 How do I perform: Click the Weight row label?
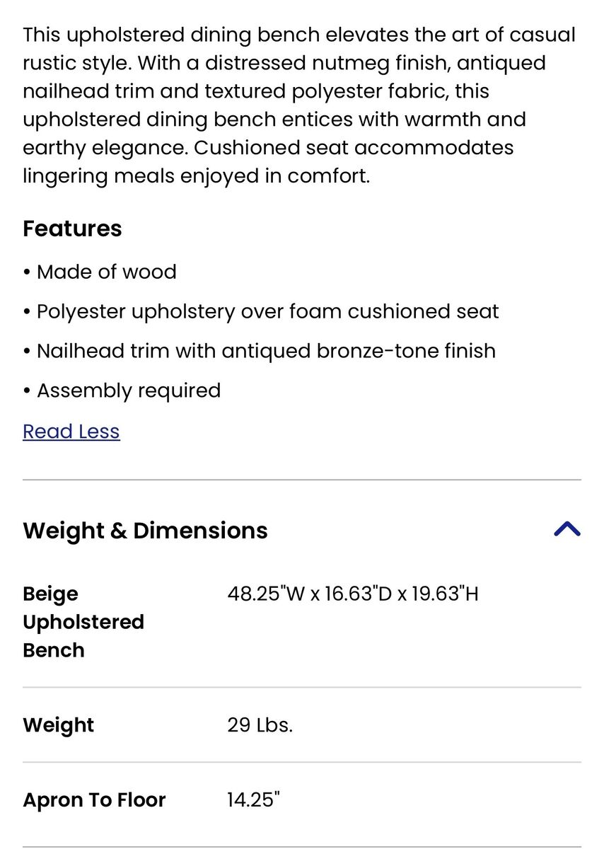[58, 725]
